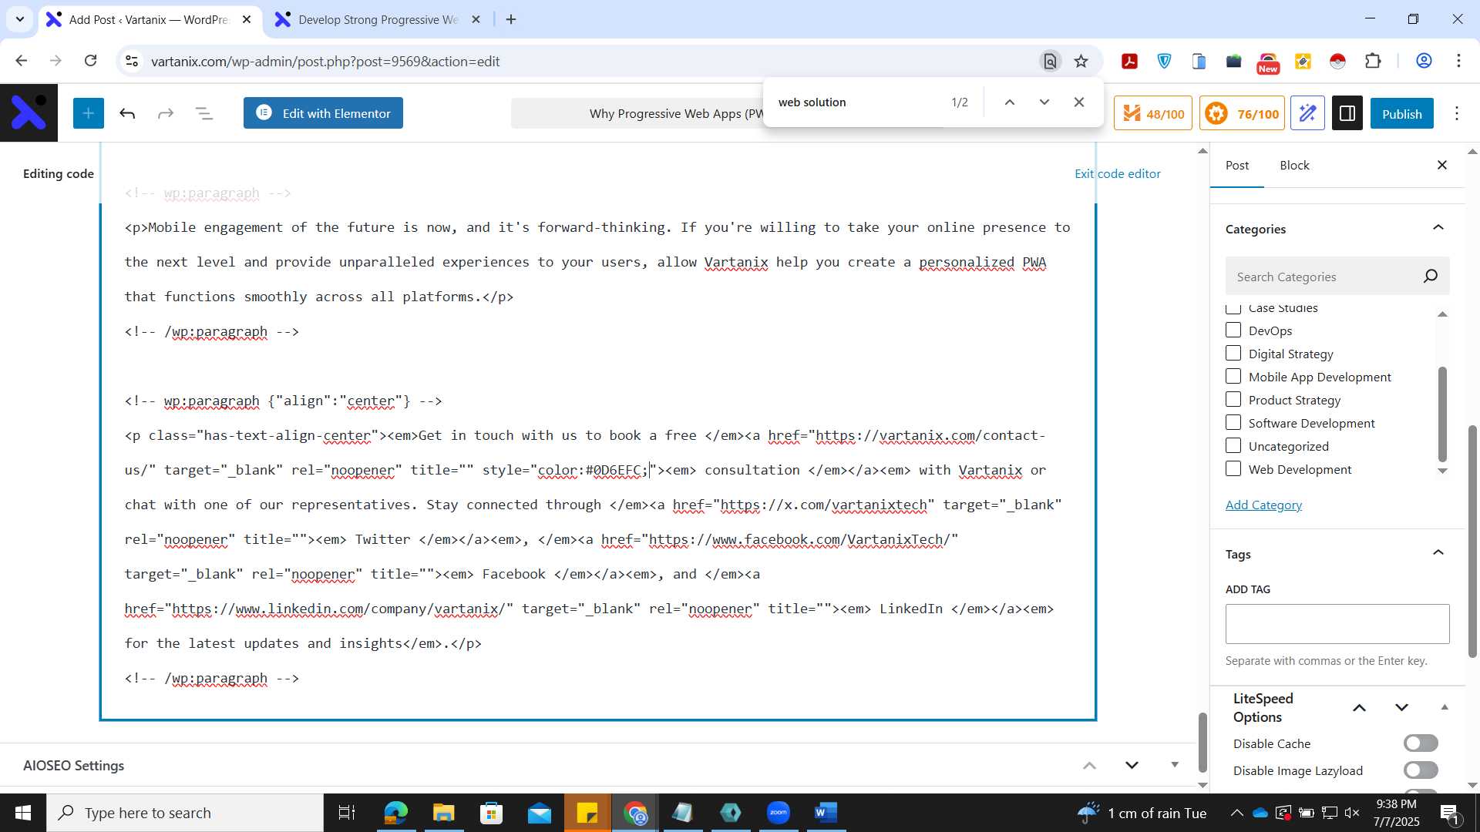Collapse the Tags panel
This screenshot has width=1480, height=832.
coord(1438,553)
